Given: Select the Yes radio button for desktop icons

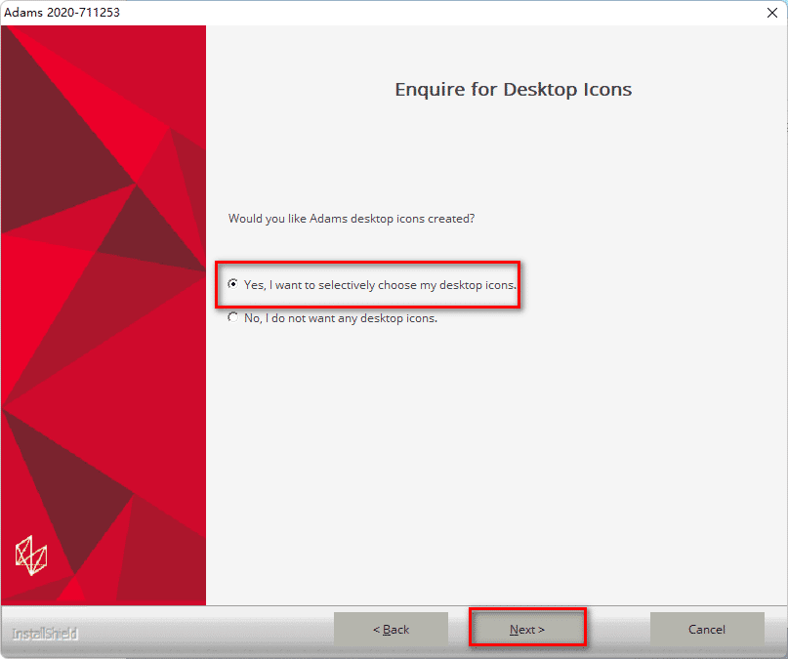Looking at the screenshot, I should 232,284.
